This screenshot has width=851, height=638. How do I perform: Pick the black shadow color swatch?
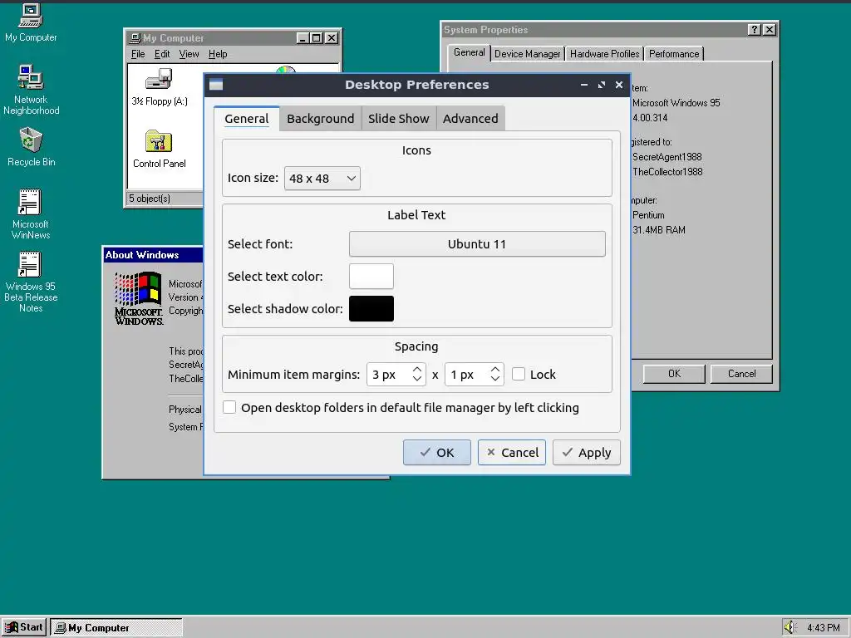[x=371, y=309]
